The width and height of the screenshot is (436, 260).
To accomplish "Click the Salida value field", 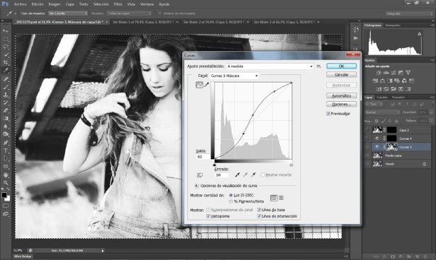I will tap(203, 157).
